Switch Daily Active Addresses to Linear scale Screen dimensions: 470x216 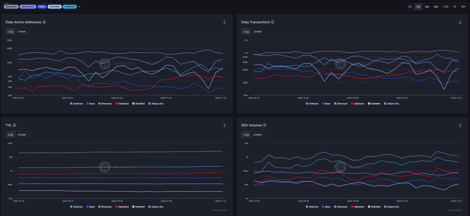(22, 31)
